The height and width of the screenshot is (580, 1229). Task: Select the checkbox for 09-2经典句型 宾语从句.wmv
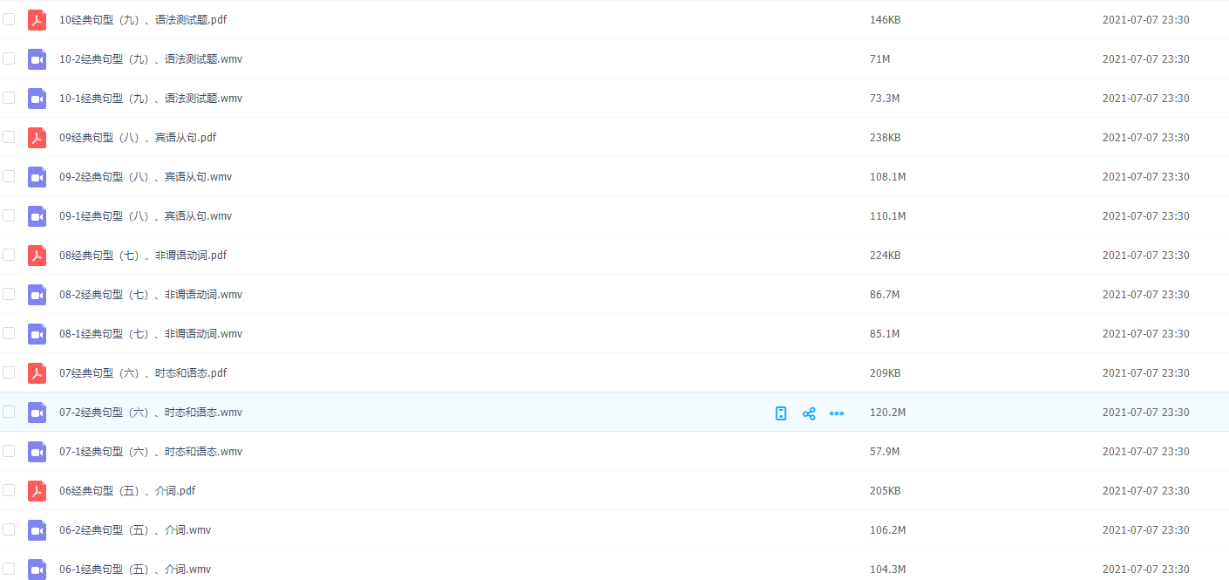tap(9, 176)
